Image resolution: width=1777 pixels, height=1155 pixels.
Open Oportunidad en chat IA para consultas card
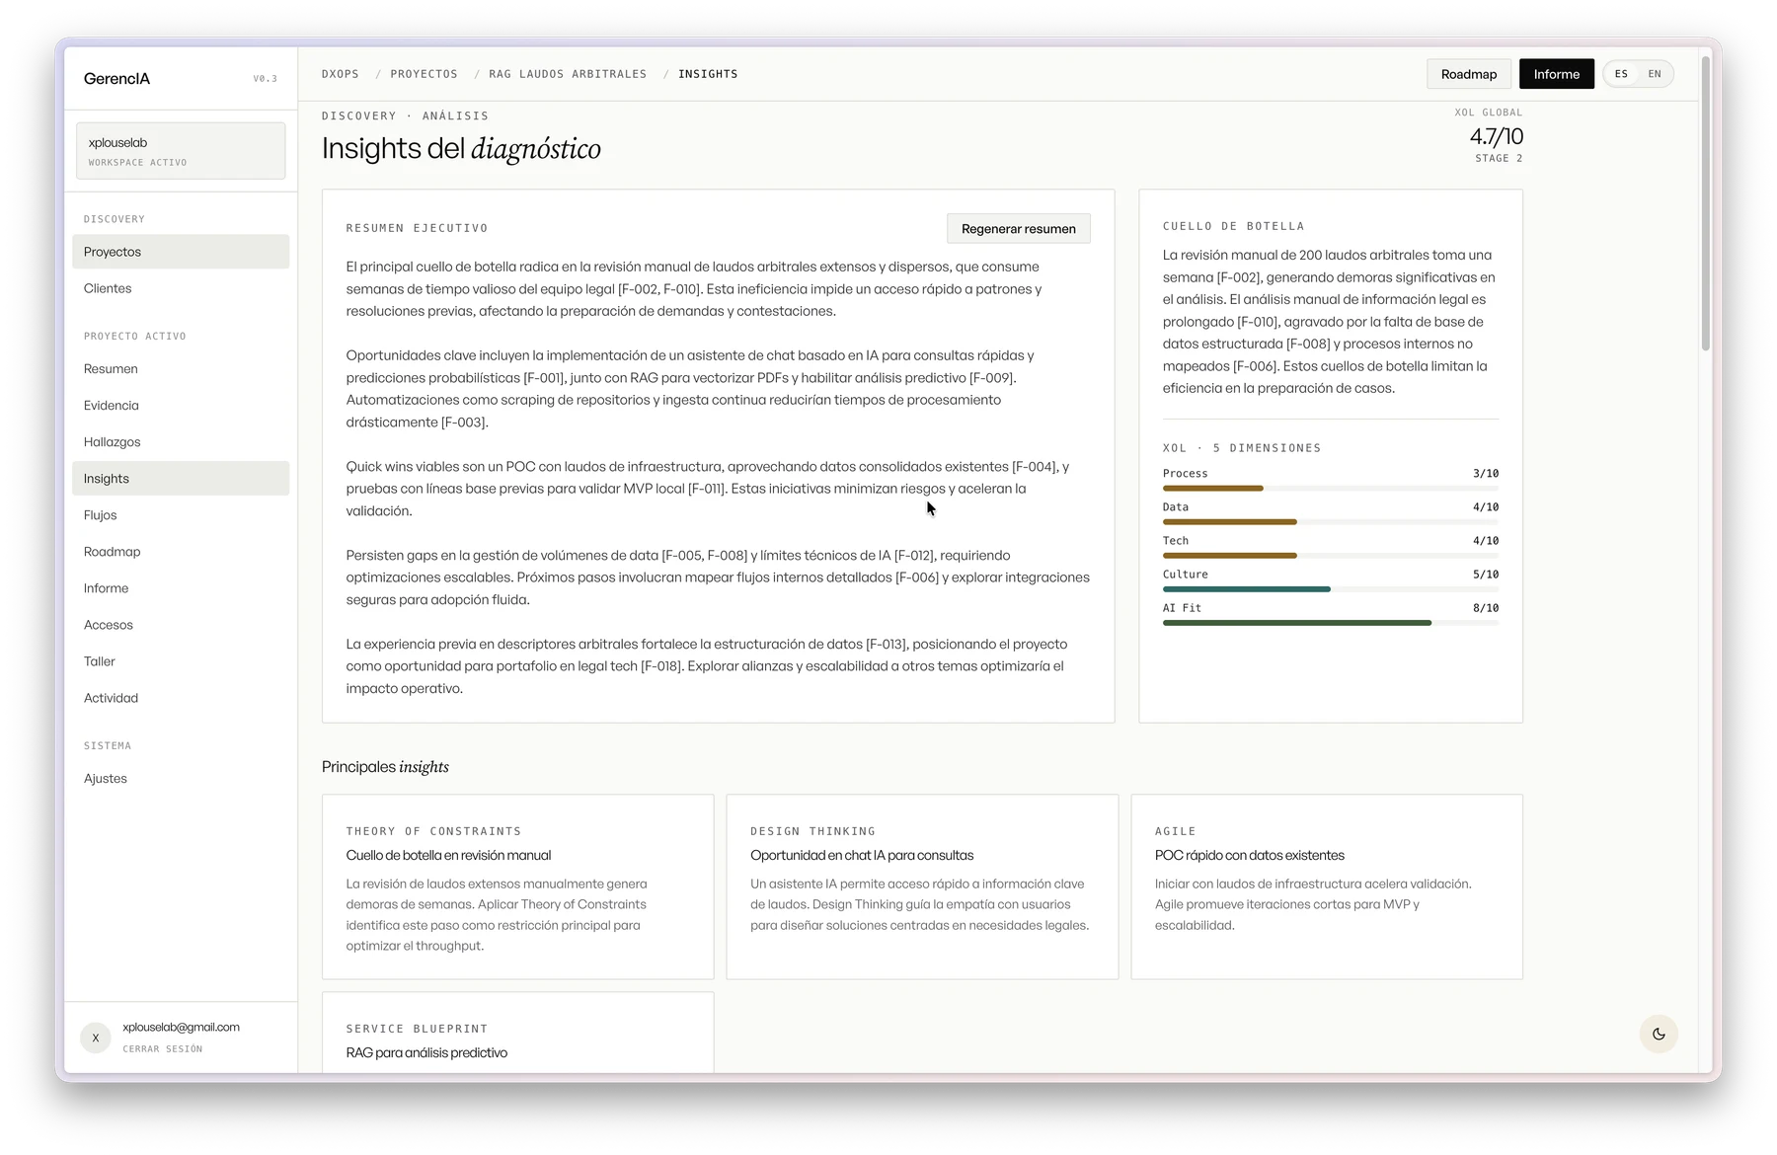(922, 886)
